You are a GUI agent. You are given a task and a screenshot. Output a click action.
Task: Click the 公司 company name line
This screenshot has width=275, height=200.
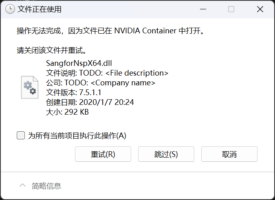pos(101,83)
